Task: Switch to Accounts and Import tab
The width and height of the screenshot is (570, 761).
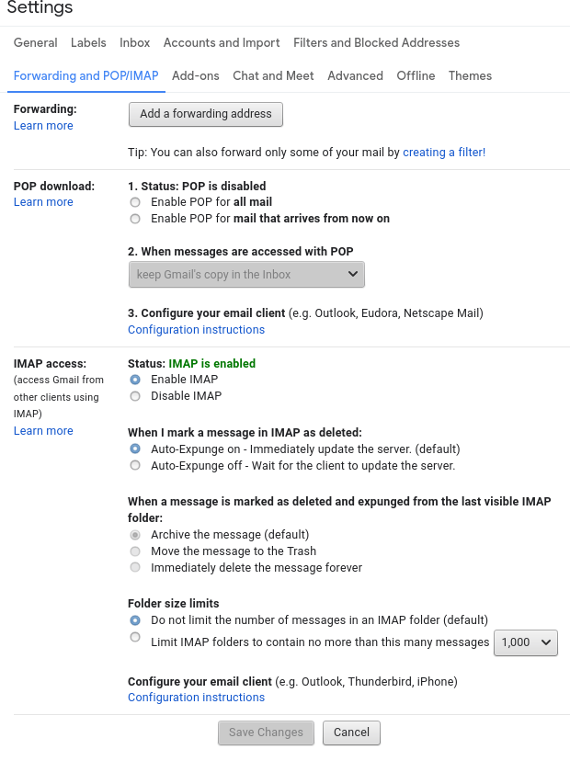Action: pyautogui.click(x=221, y=42)
